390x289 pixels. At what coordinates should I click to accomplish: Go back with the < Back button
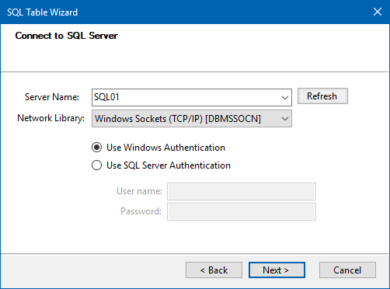pyautogui.click(x=214, y=270)
